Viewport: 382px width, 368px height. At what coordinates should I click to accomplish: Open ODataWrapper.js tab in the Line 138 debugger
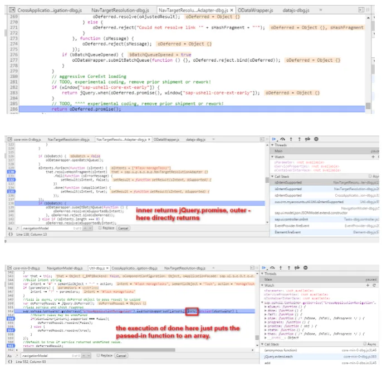166,140
